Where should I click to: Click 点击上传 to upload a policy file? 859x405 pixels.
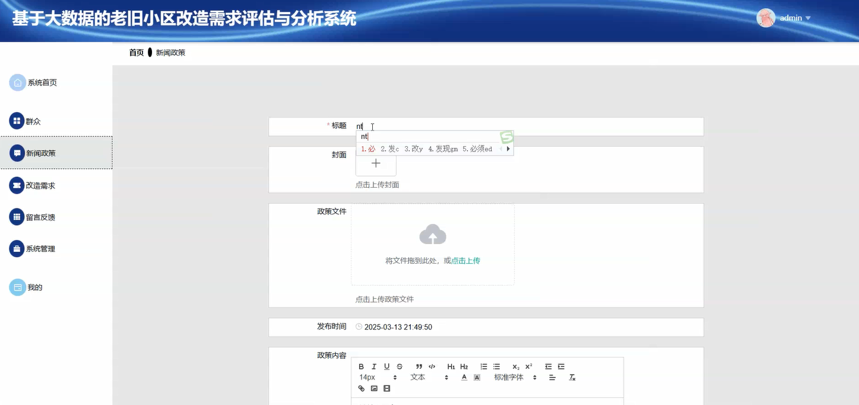(465, 260)
